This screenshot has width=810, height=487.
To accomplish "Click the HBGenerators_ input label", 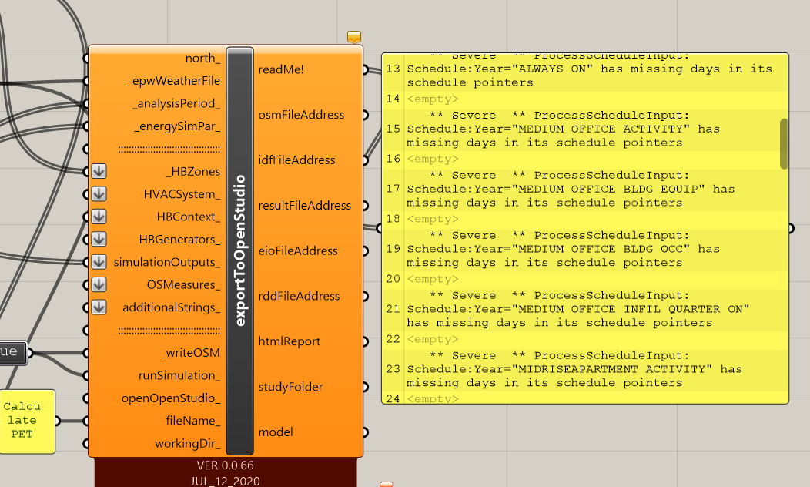I will point(179,240).
